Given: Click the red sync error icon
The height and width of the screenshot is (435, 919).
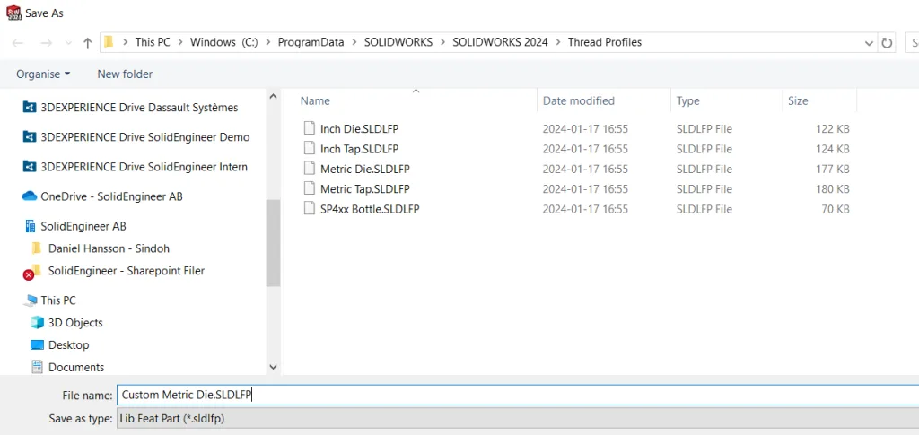Looking at the screenshot, I should click(28, 274).
